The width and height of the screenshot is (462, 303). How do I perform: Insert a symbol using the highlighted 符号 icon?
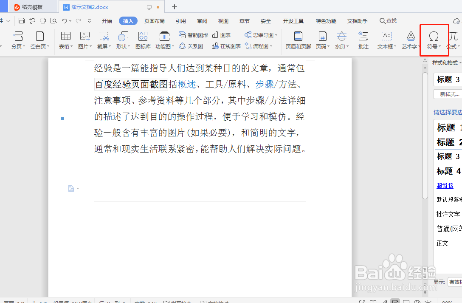coord(434,40)
